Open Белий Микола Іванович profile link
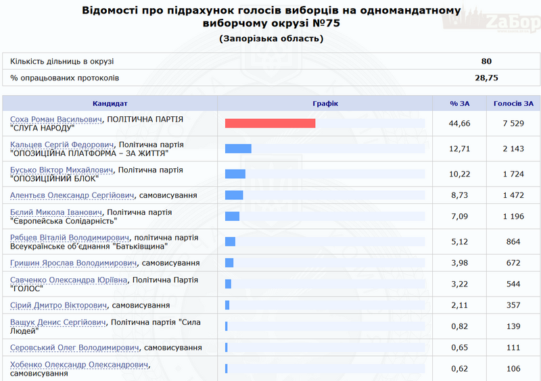Viewport: 541px width, 381px height. [x=56, y=212]
